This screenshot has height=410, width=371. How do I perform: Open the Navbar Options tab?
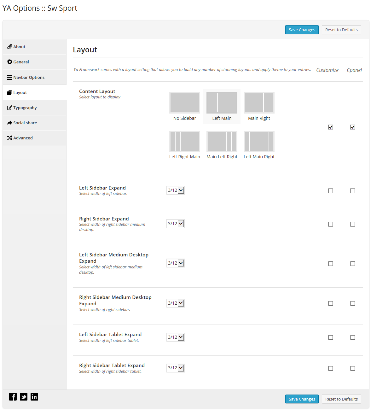click(34, 77)
